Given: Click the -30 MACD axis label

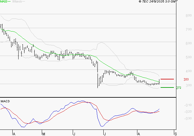Looking at the screenshot, I should point(188,118).
